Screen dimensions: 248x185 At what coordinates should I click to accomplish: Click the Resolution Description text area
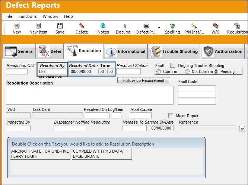point(90,95)
